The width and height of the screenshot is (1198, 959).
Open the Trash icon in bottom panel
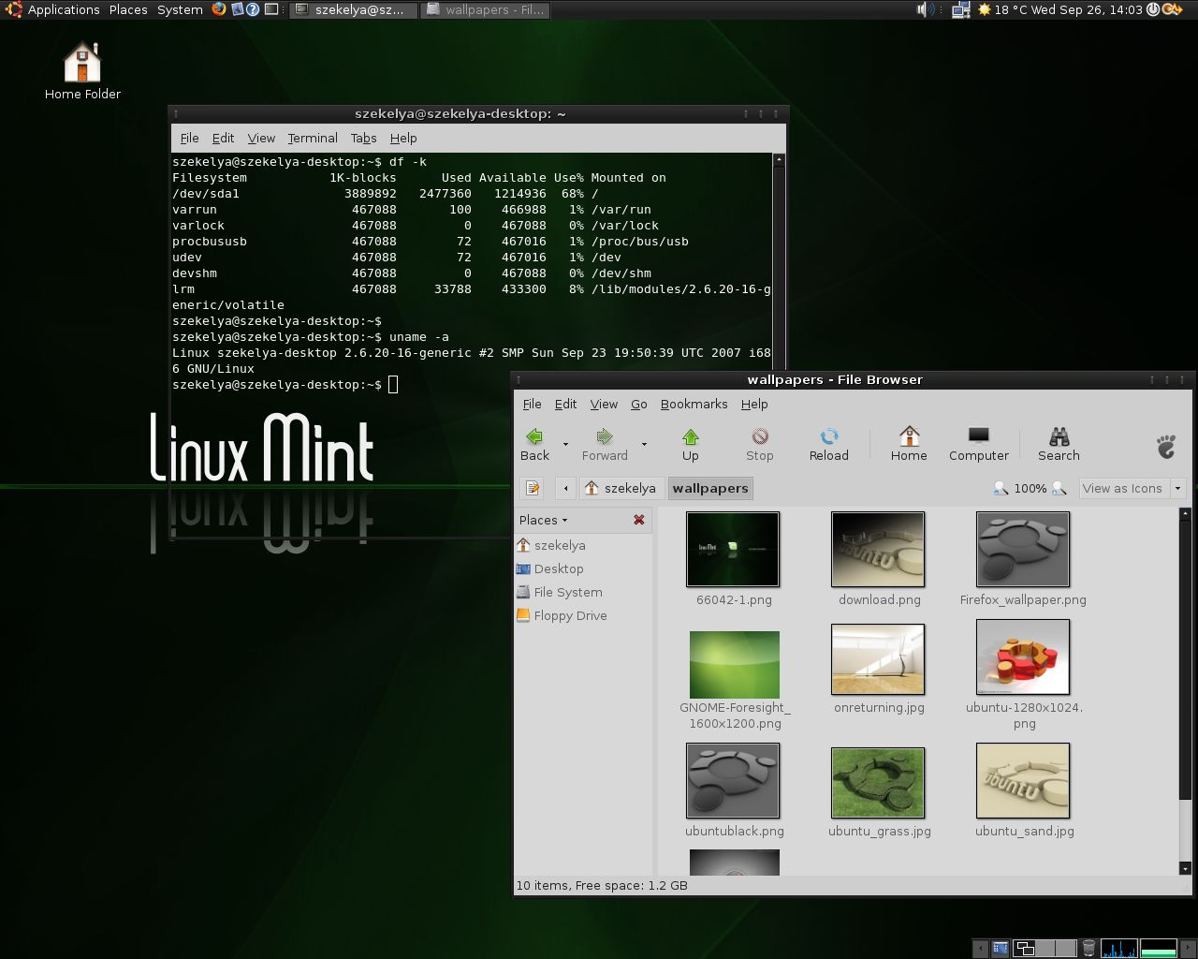point(1088,949)
